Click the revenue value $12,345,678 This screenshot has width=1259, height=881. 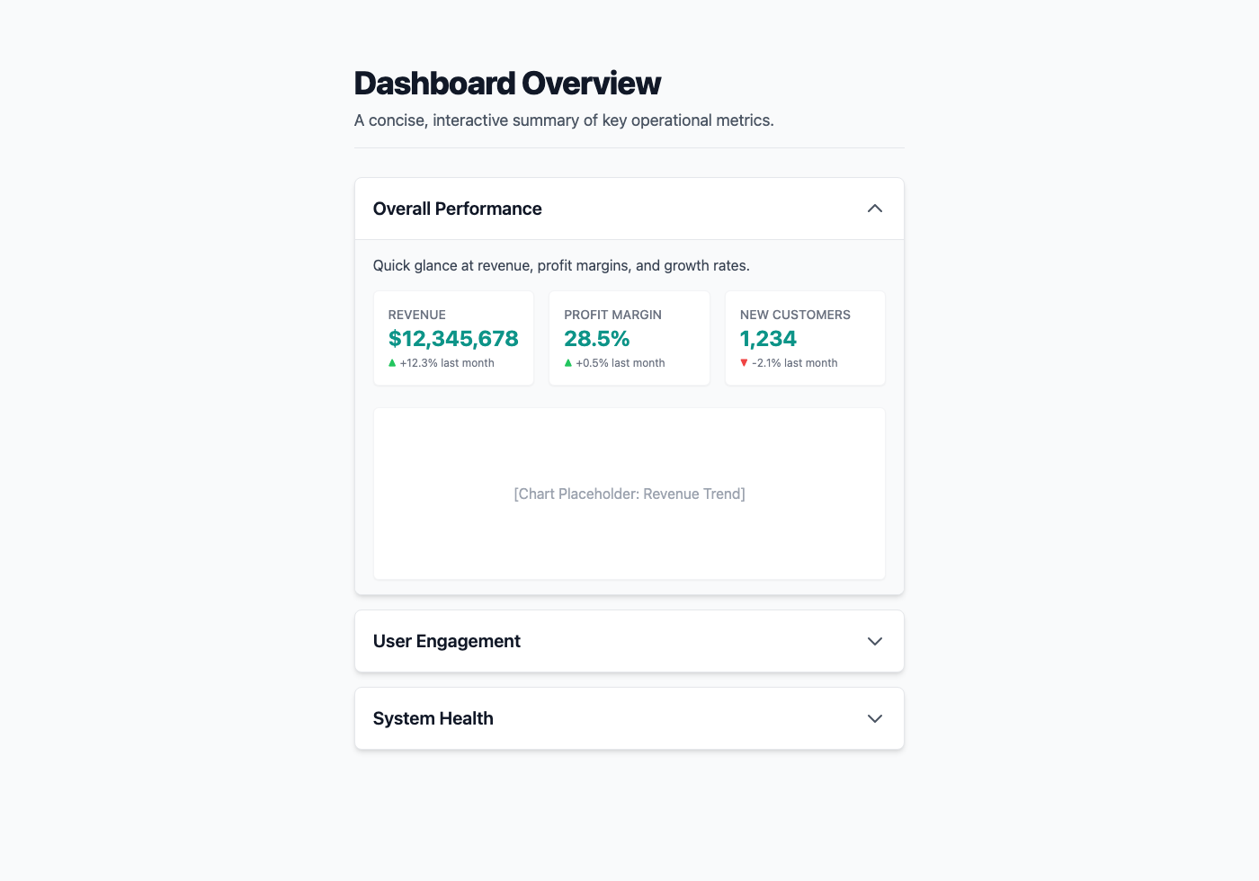point(453,339)
